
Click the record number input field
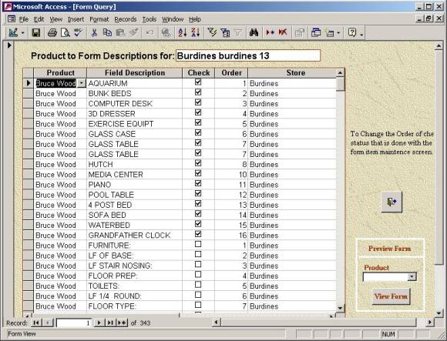tap(73, 323)
